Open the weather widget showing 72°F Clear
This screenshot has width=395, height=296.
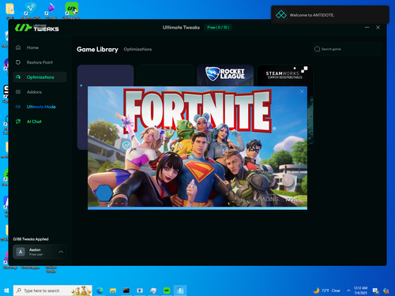click(x=327, y=290)
